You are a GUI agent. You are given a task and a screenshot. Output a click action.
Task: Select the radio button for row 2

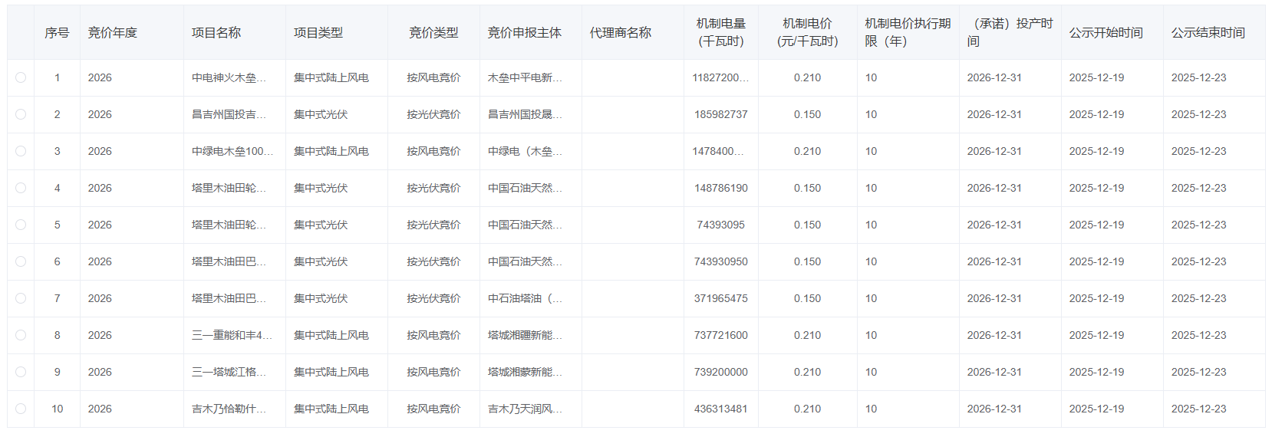[x=21, y=114]
